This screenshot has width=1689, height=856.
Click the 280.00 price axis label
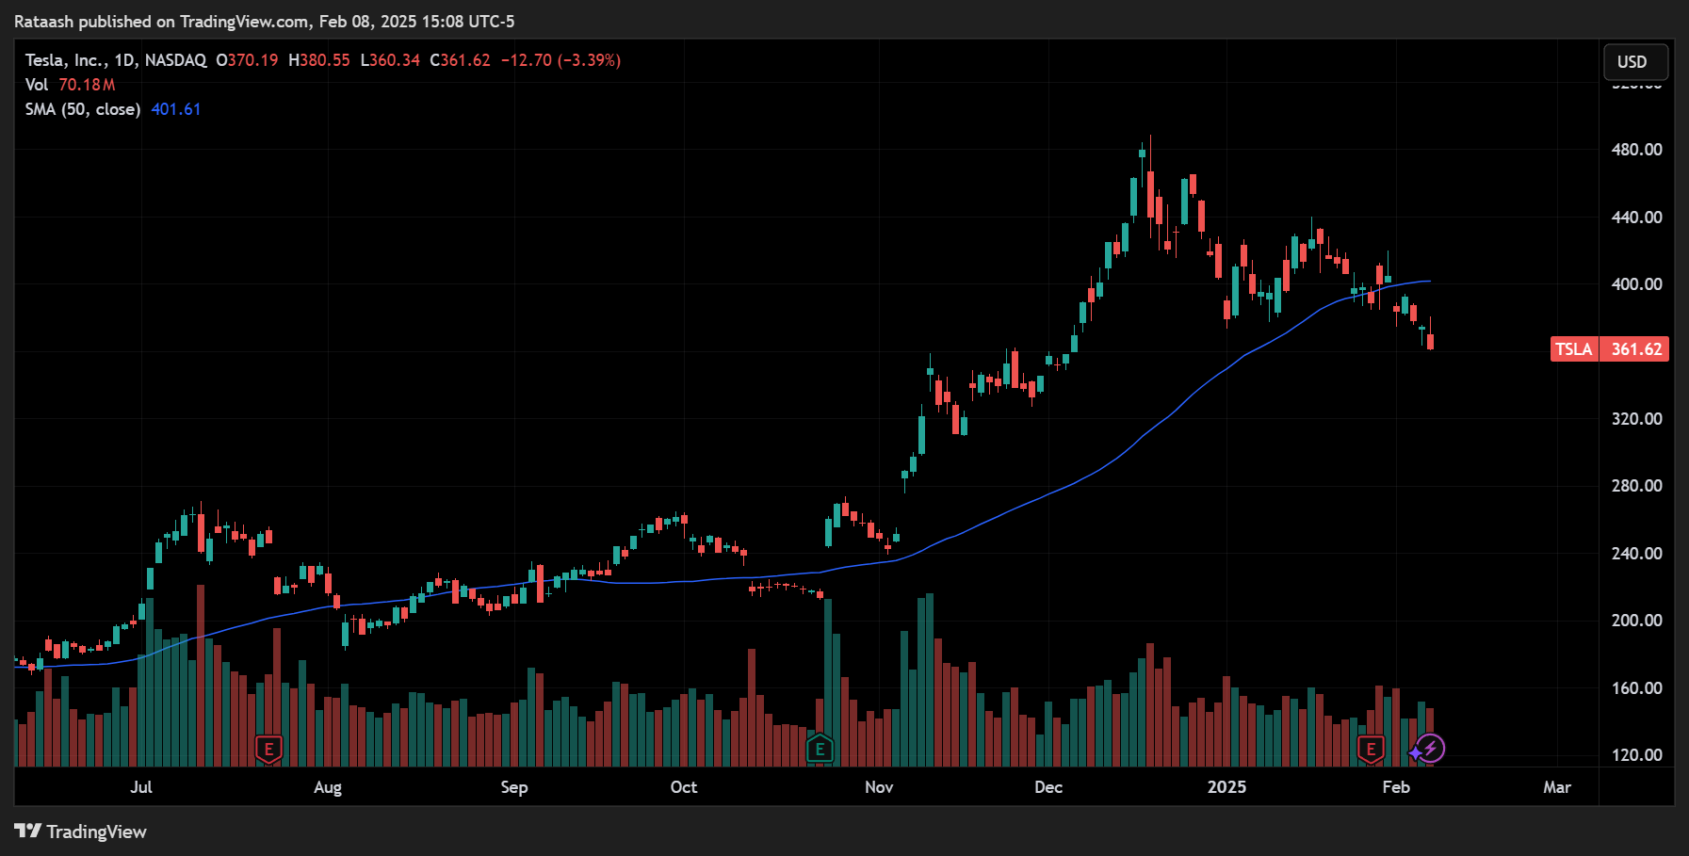pos(1636,486)
